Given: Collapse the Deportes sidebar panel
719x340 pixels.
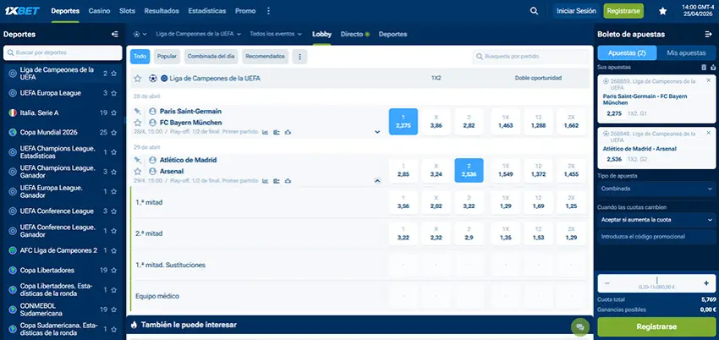Looking at the screenshot, I should pos(115,35).
